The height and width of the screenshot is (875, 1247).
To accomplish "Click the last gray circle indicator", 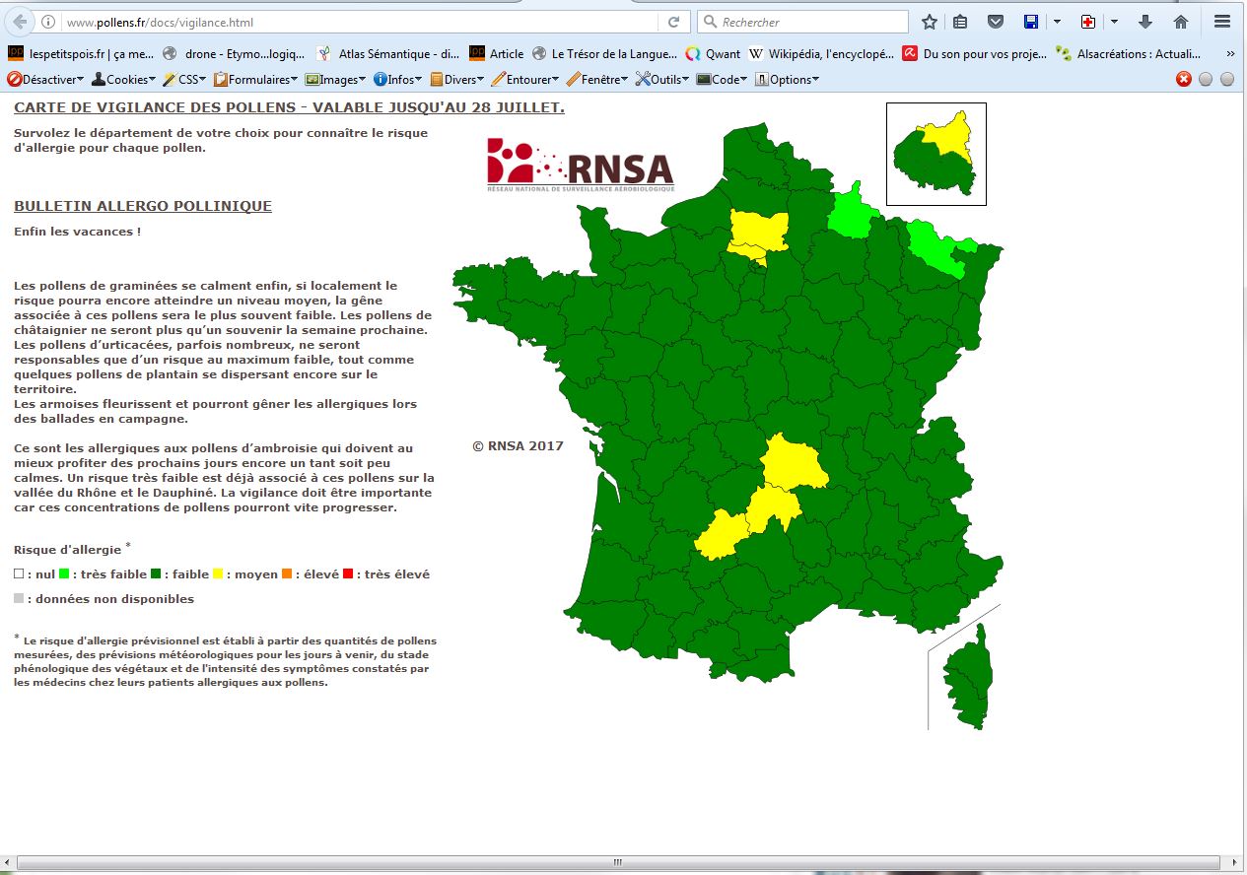I will click(1227, 80).
